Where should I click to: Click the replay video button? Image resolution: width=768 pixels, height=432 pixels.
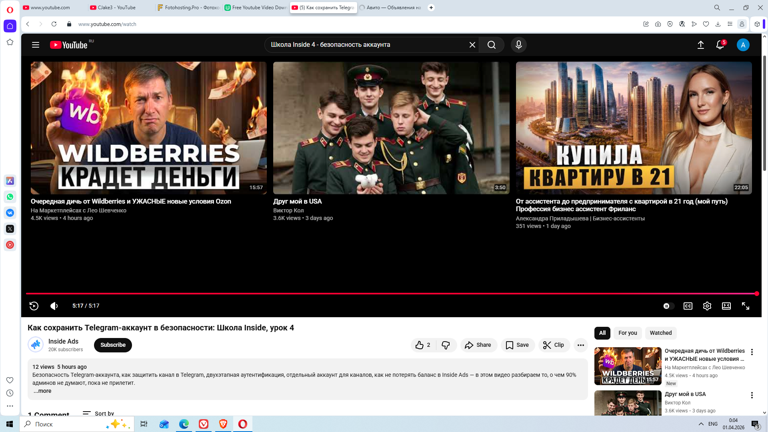coord(34,306)
